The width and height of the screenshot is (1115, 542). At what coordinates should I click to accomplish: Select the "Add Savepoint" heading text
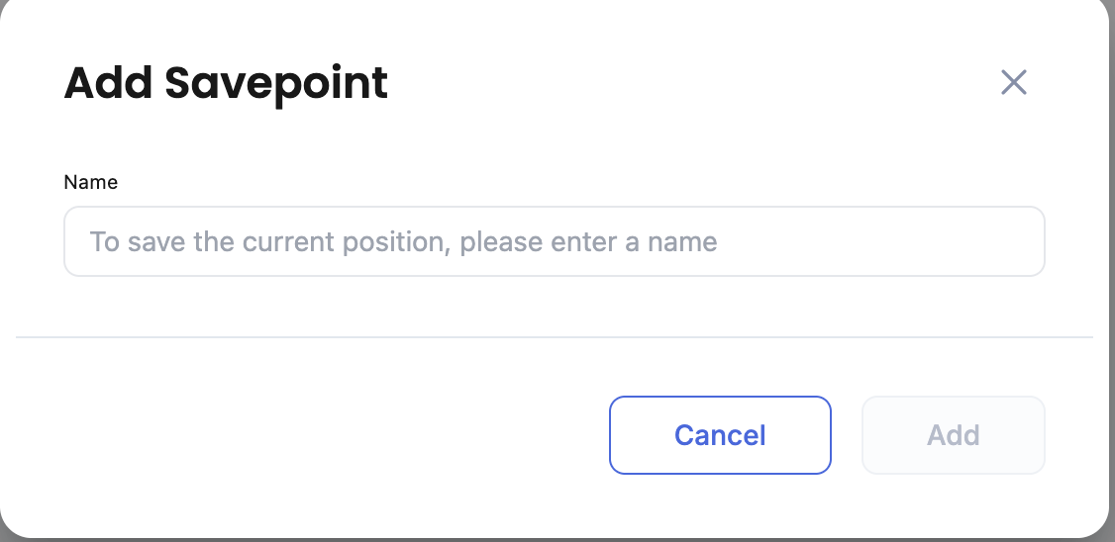pyautogui.click(x=226, y=83)
